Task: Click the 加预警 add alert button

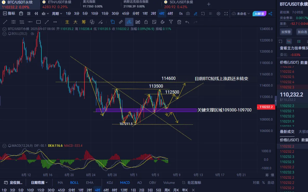Action: click(286, 32)
